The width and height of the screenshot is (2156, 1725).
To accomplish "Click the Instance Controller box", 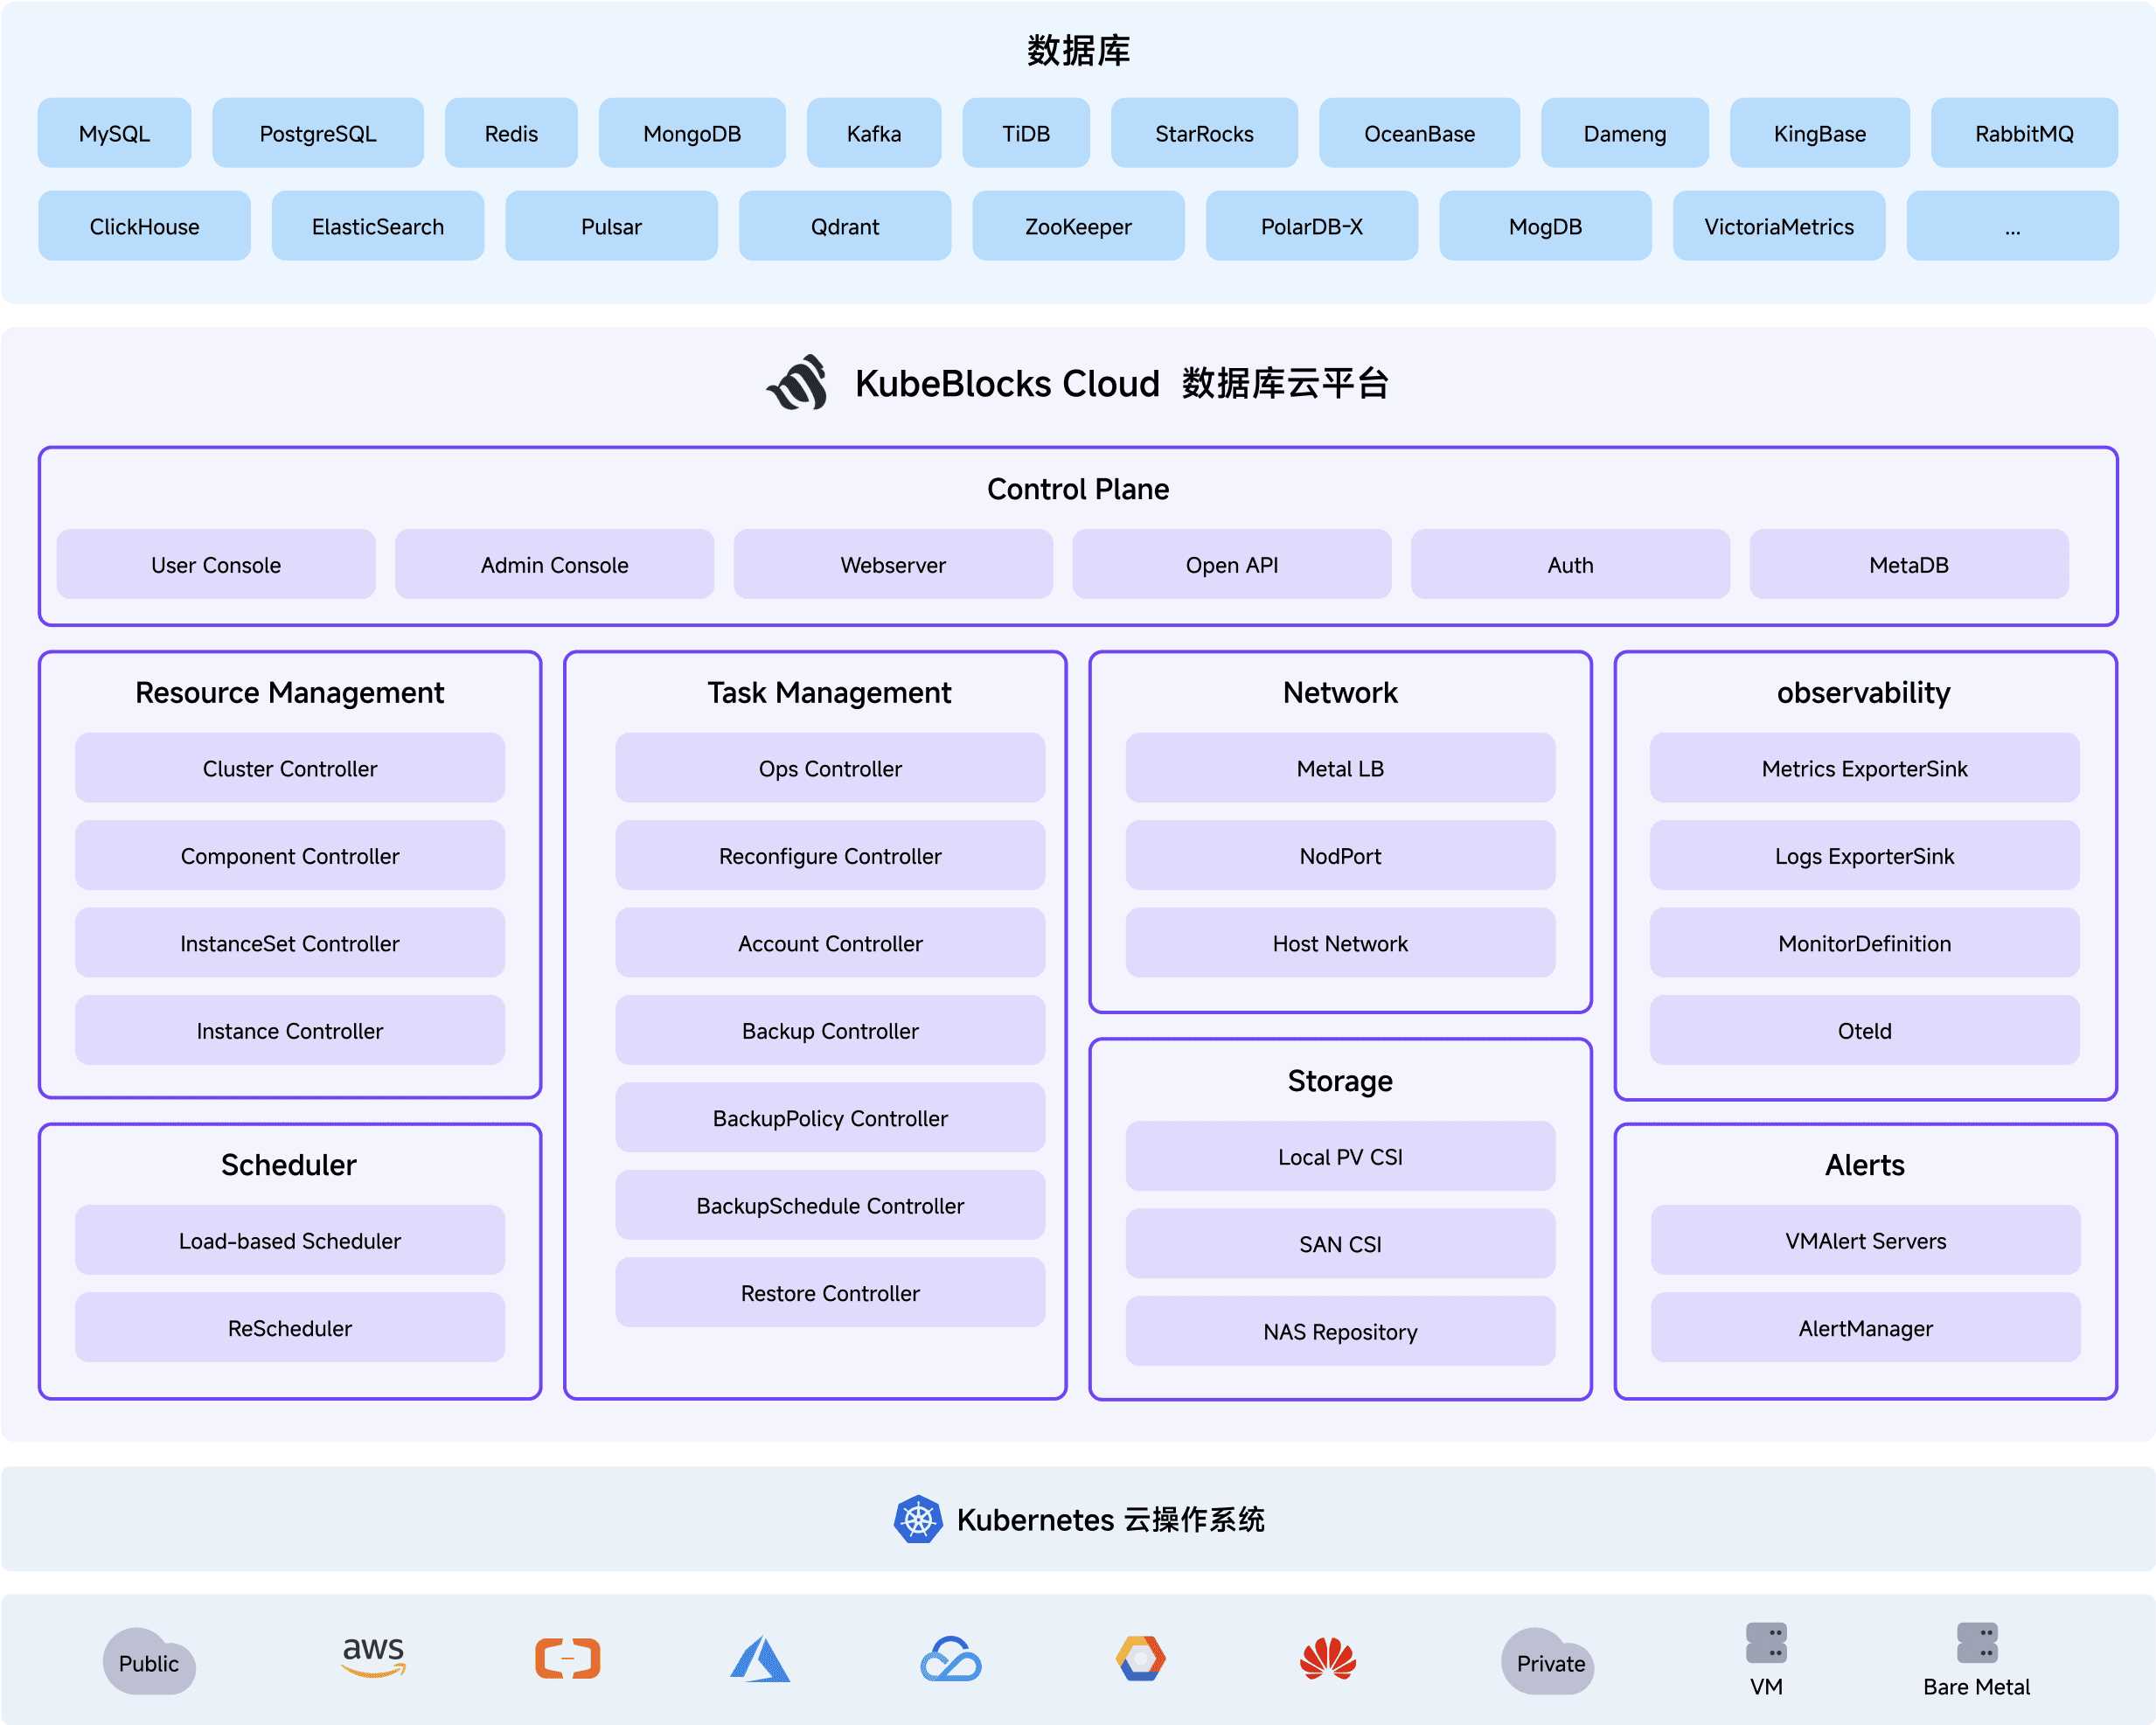I will (290, 1030).
